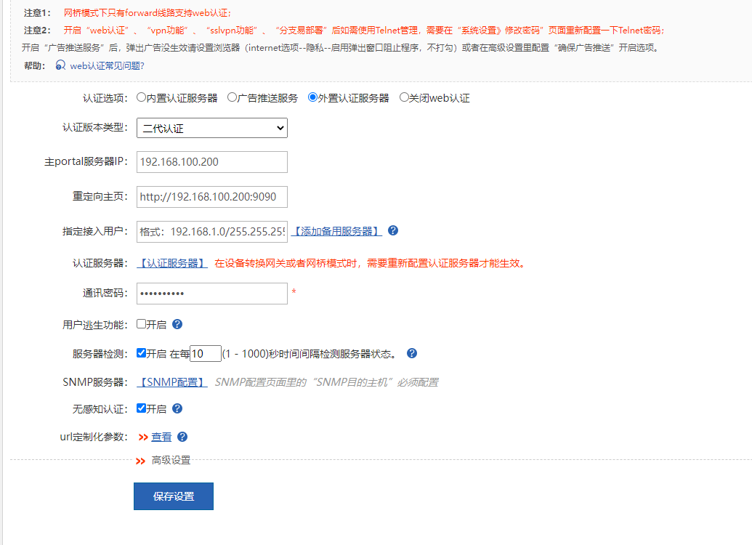Click red double-arrow icon before 查看
The height and width of the screenshot is (545, 752).
(143, 437)
